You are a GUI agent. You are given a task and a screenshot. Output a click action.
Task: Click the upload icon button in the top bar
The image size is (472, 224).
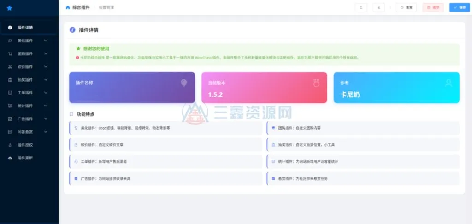click(361, 7)
